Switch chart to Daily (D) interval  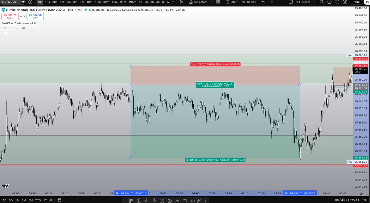163,2
